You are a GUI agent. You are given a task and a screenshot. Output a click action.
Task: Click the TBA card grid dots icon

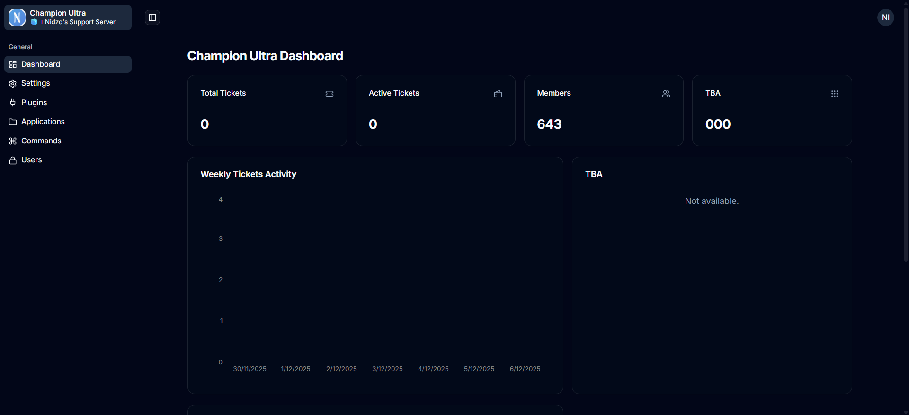pyautogui.click(x=834, y=94)
